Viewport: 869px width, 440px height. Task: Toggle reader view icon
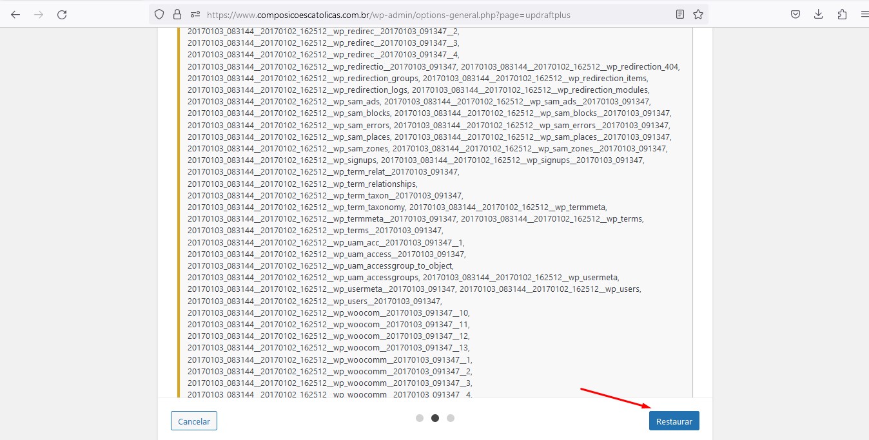pyautogui.click(x=680, y=14)
